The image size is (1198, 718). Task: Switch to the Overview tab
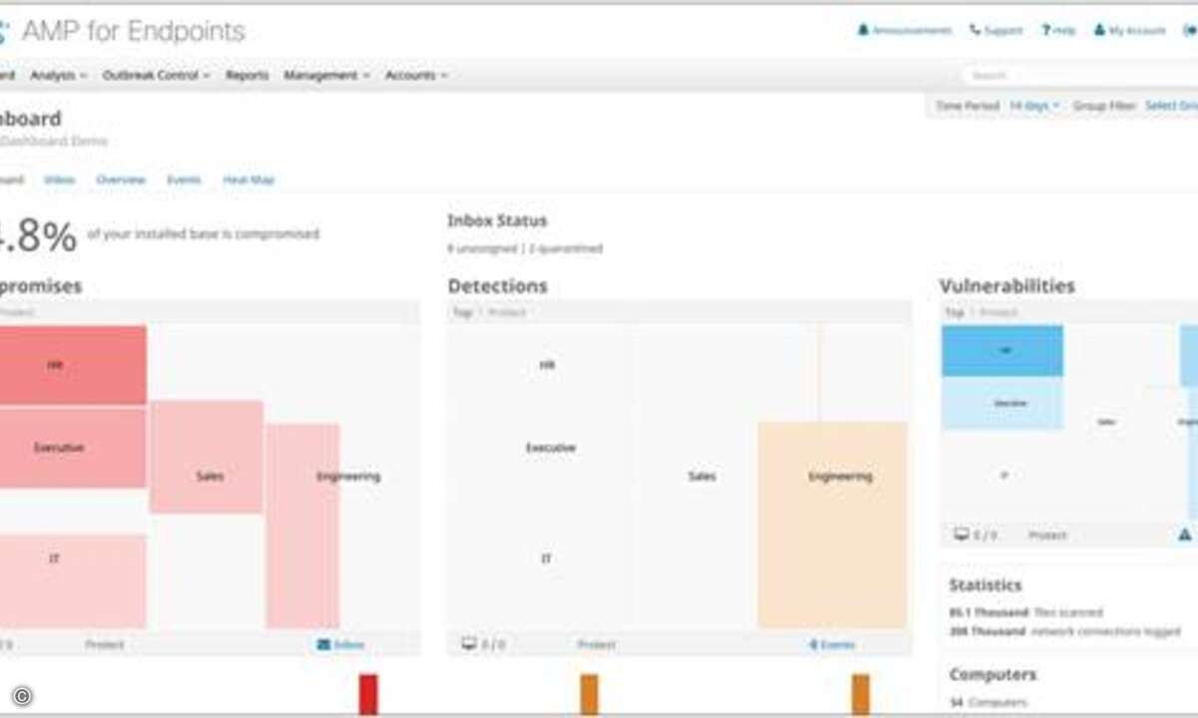[121, 180]
